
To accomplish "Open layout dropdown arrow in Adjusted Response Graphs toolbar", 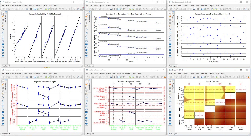I will [x=43, y=77].
